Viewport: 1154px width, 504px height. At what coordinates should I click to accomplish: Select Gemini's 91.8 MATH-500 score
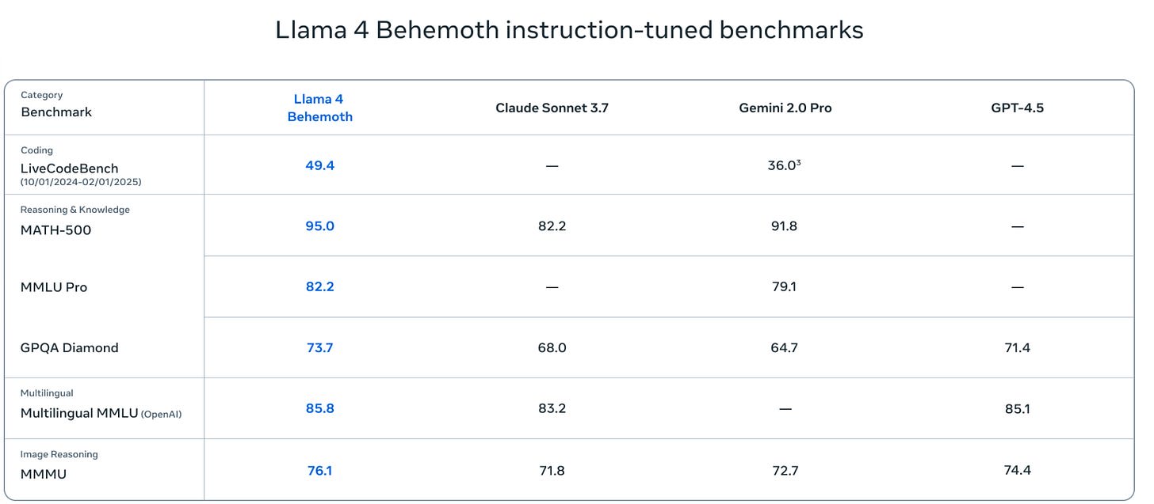[783, 226]
